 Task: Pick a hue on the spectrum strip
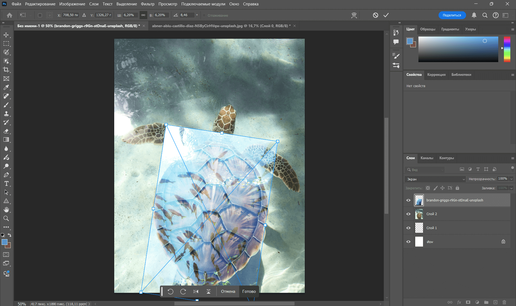point(507,49)
